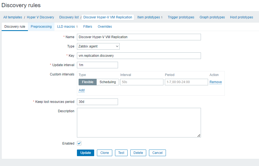Delete the discovery rule
Screen dimensions: 259x166
point(138,153)
